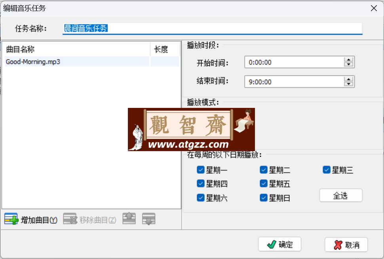This screenshot has width=384, height=259.
Task: Toggle the 星期日 checkbox
Action: click(x=264, y=198)
